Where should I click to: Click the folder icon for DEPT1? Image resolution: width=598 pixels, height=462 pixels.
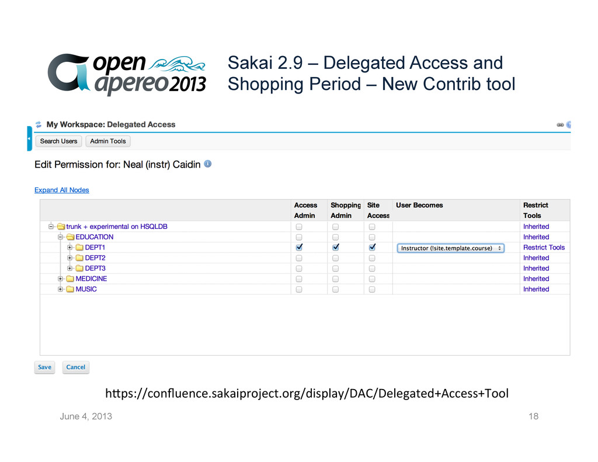coord(79,248)
